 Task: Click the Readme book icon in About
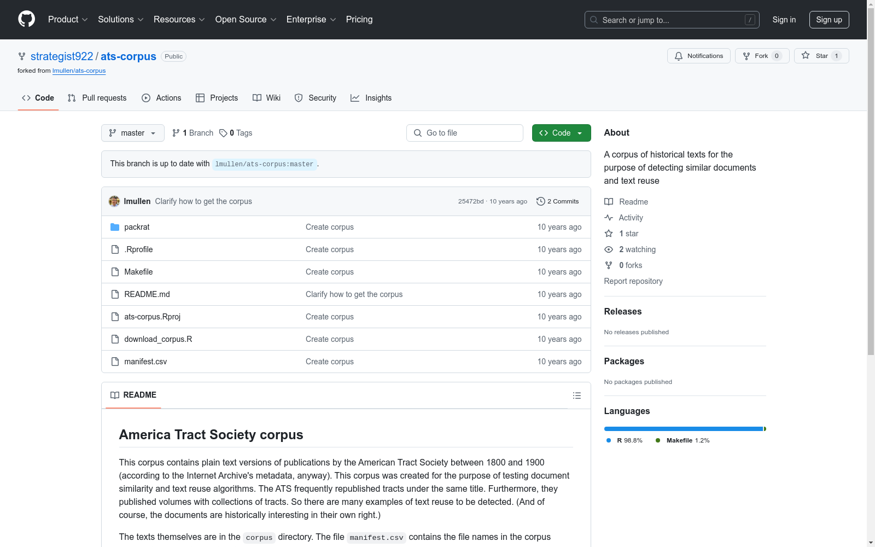pyautogui.click(x=609, y=202)
